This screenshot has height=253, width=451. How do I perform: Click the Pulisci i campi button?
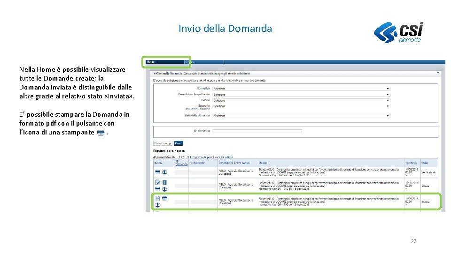coord(163,143)
